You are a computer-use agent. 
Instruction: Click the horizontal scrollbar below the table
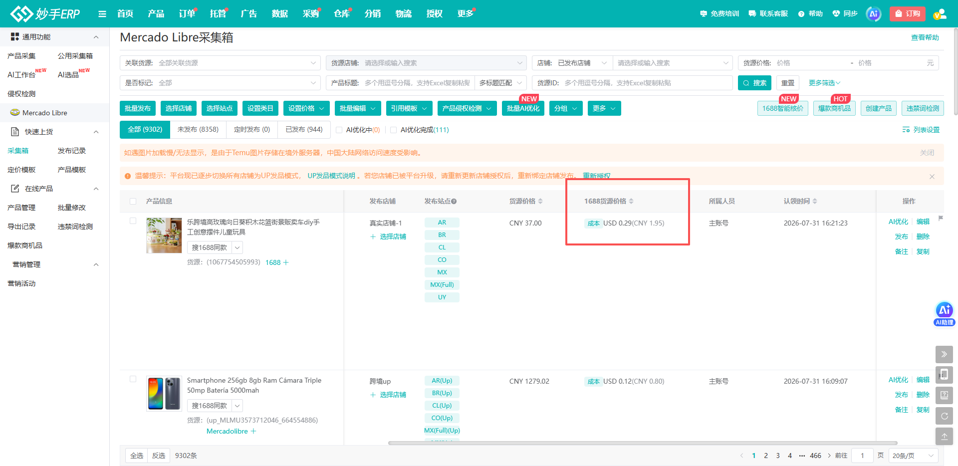point(643,443)
